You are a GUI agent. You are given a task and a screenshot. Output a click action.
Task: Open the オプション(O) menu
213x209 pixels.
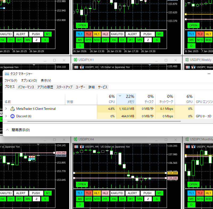[29, 81]
